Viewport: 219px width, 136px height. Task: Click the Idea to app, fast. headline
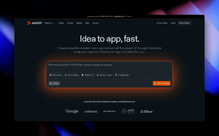[109, 39]
